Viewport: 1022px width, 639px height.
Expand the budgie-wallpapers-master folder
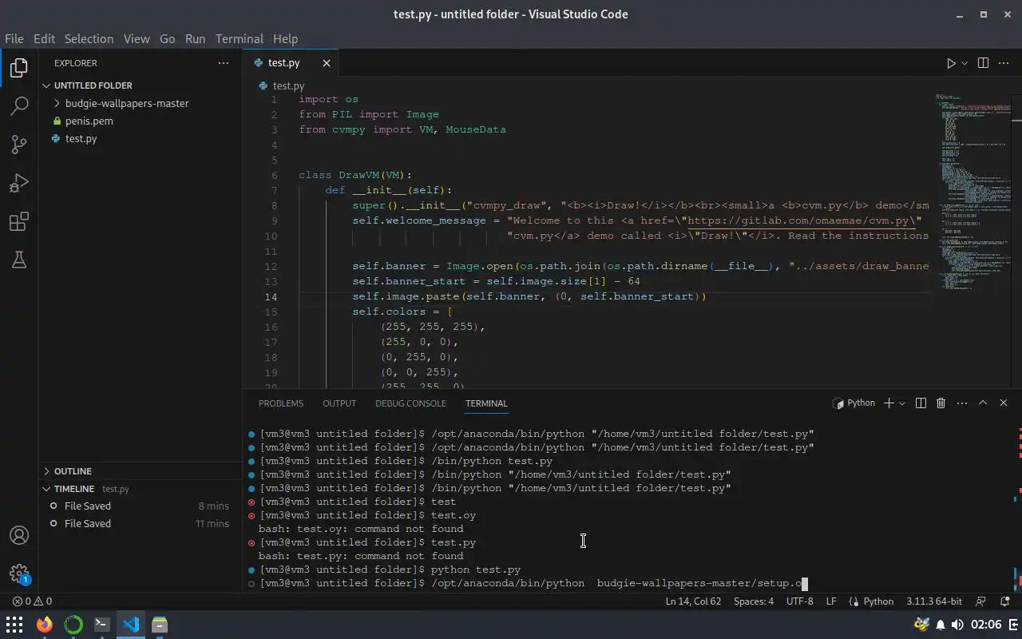127,103
